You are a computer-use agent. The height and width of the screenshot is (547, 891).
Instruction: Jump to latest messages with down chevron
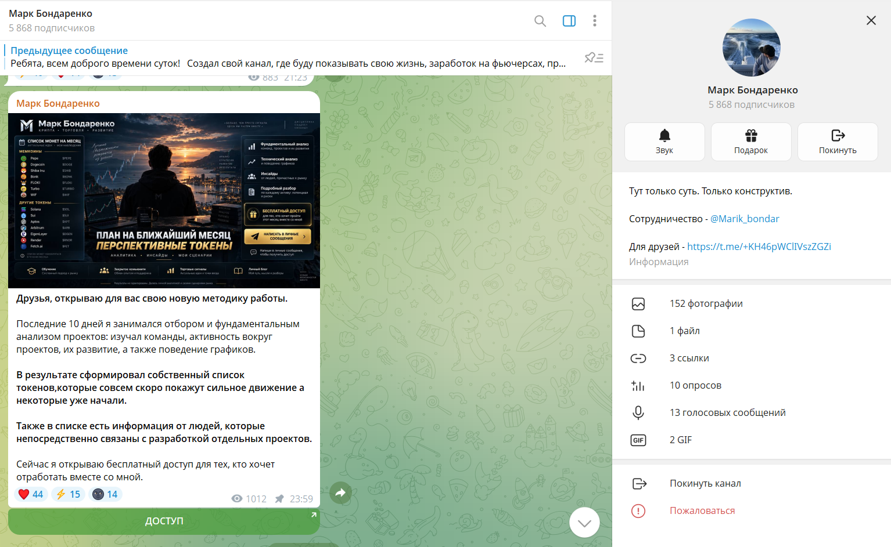(584, 523)
